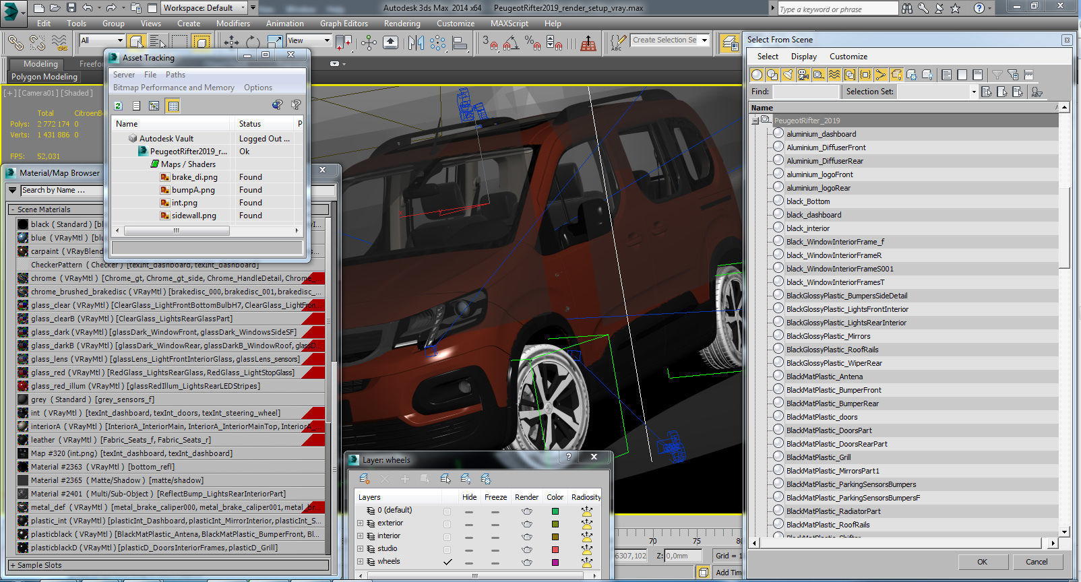Switch Asset Tracking to table view icon
This screenshot has height=582, width=1081.
coord(173,106)
